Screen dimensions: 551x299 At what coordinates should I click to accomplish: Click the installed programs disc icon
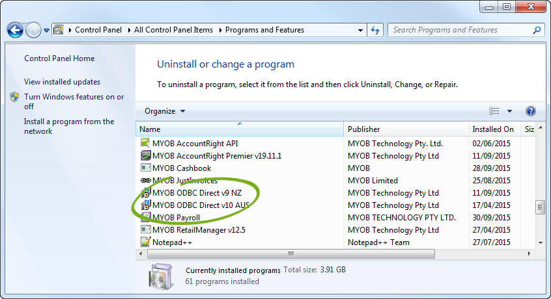coord(161,276)
